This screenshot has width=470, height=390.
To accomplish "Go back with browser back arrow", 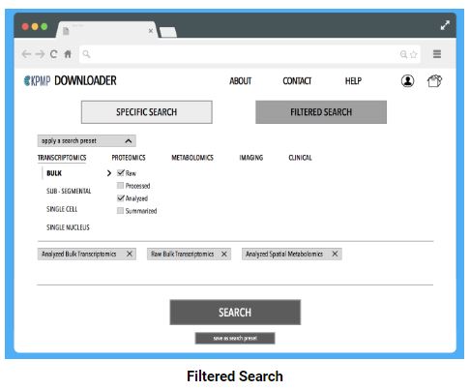I will pos(26,54).
